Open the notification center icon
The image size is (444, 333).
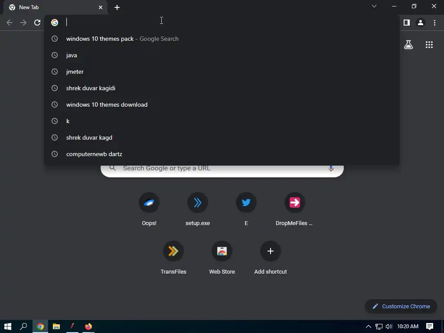point(430,326)
